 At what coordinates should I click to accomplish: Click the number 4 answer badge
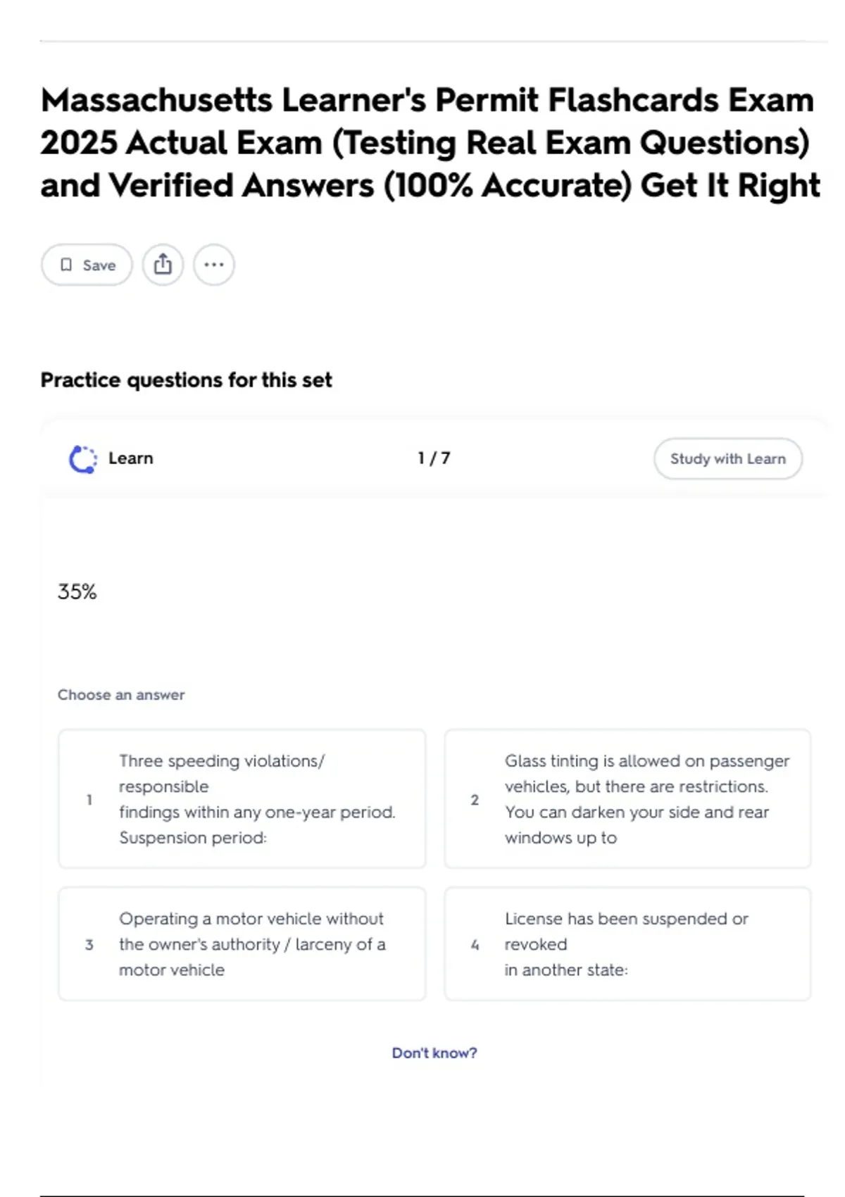[475, 945]
